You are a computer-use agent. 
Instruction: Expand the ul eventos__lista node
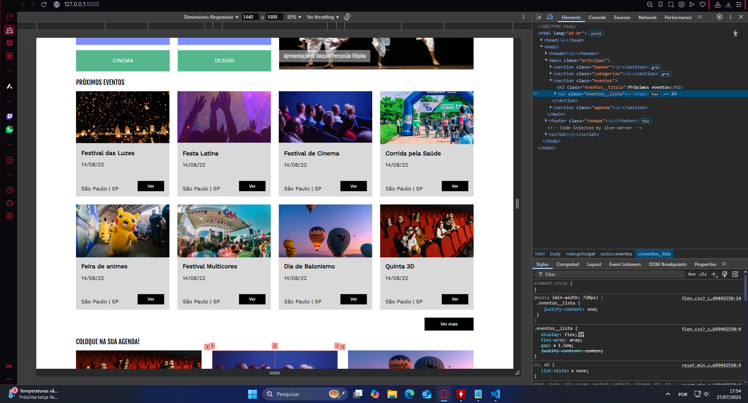click(555, 94)
